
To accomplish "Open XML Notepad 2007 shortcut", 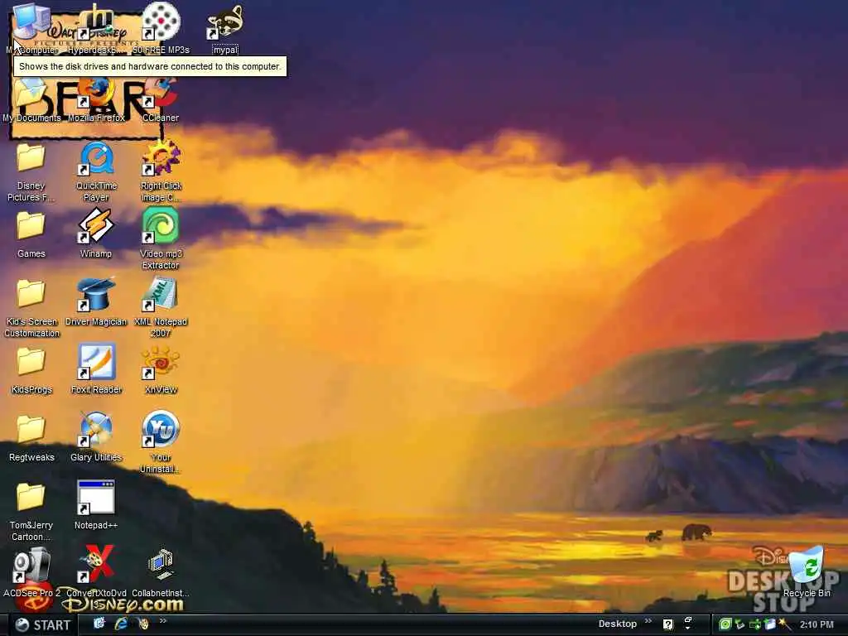I will point(161,307).
